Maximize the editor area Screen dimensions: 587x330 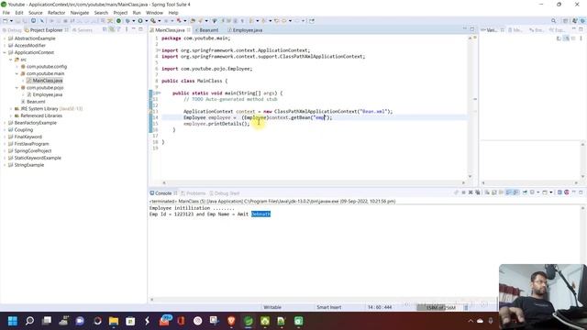click(472, 28)
